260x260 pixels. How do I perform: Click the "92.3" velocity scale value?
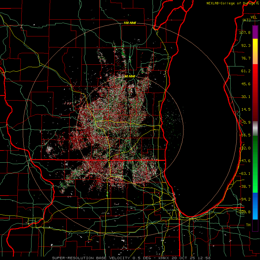pyautogui.click(x=246, y=45)
